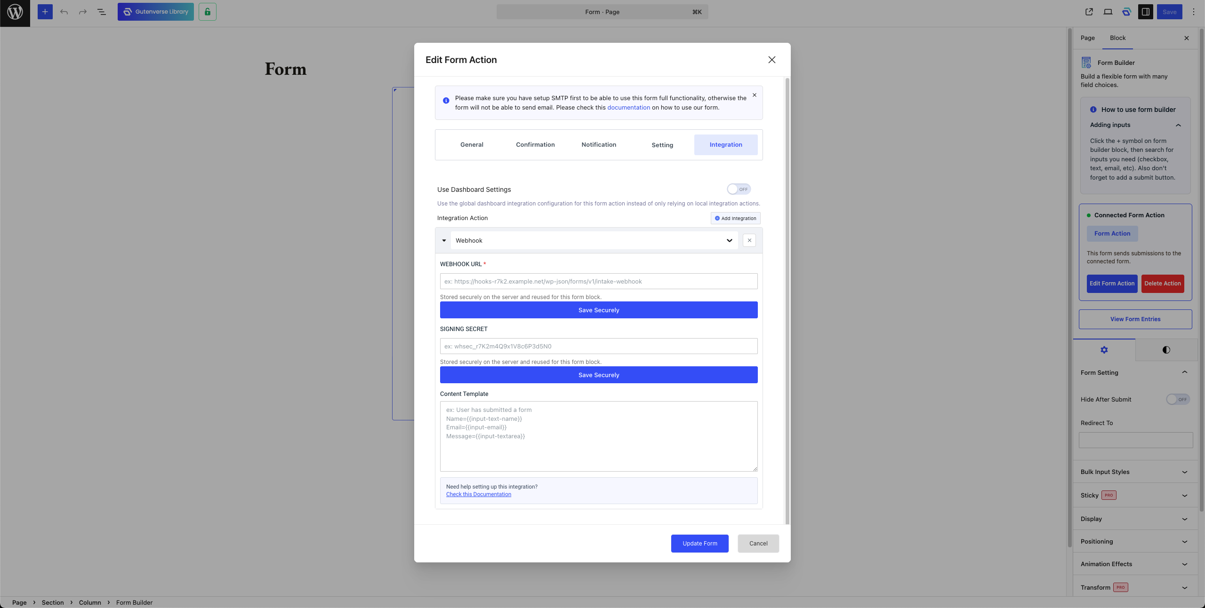This screenshot has width=1205, height=608.
Task: Click Section in the breadcrumb bar
Action: tap(53, 602)
